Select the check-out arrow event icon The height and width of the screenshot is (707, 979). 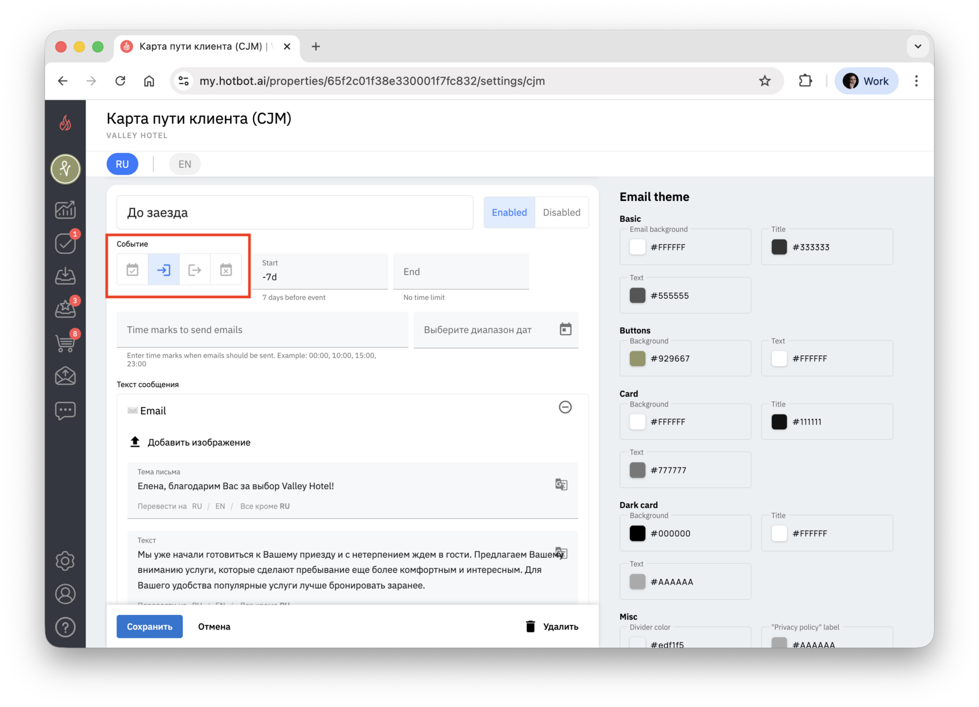195,270
